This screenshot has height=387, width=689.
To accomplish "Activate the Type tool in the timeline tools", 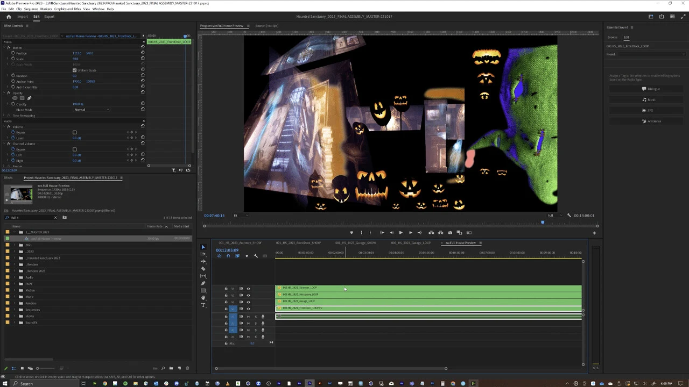I will (203, 304).
